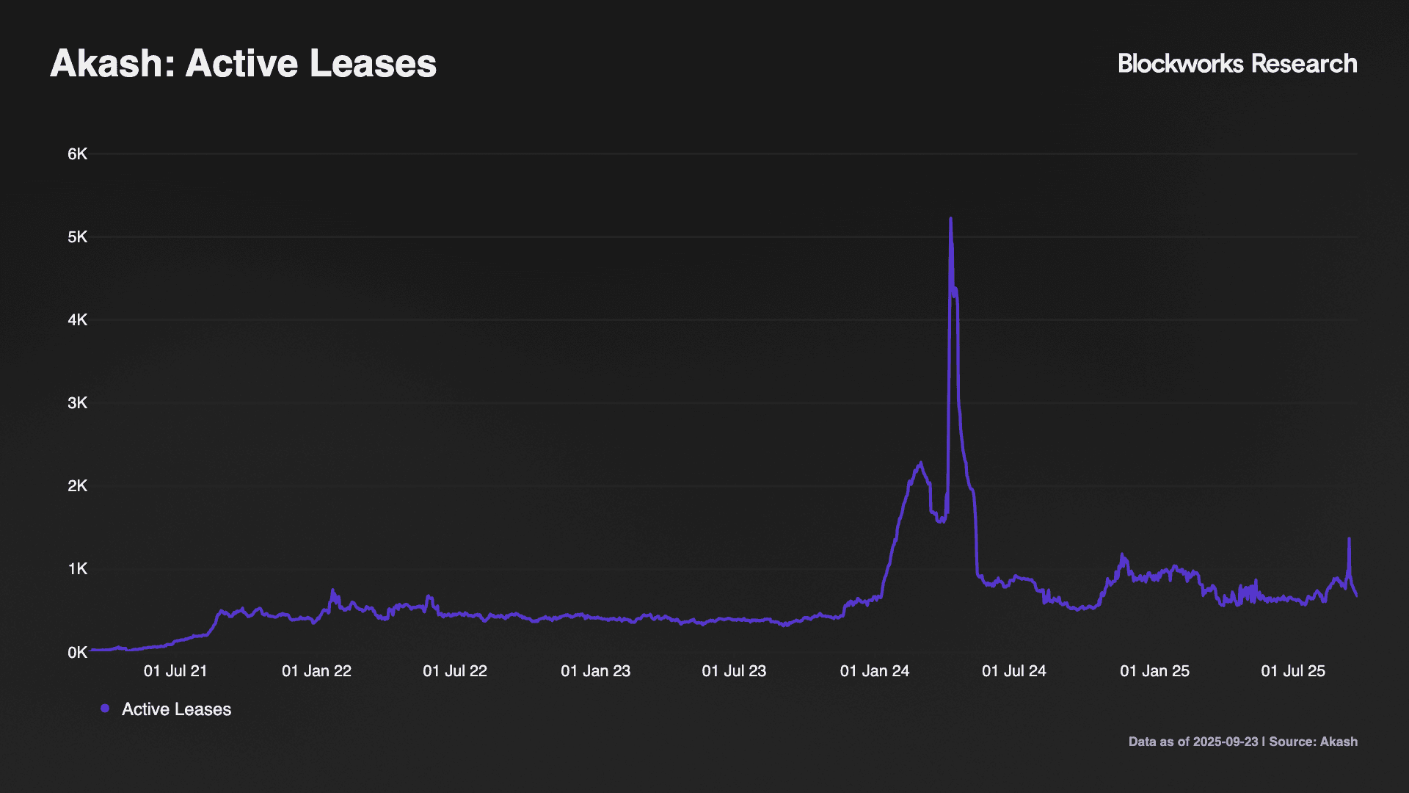The width and height of the screenshot is (1409, 793).
Task: Select the 2K y-axis label
Action: click(x=78, y=486)
